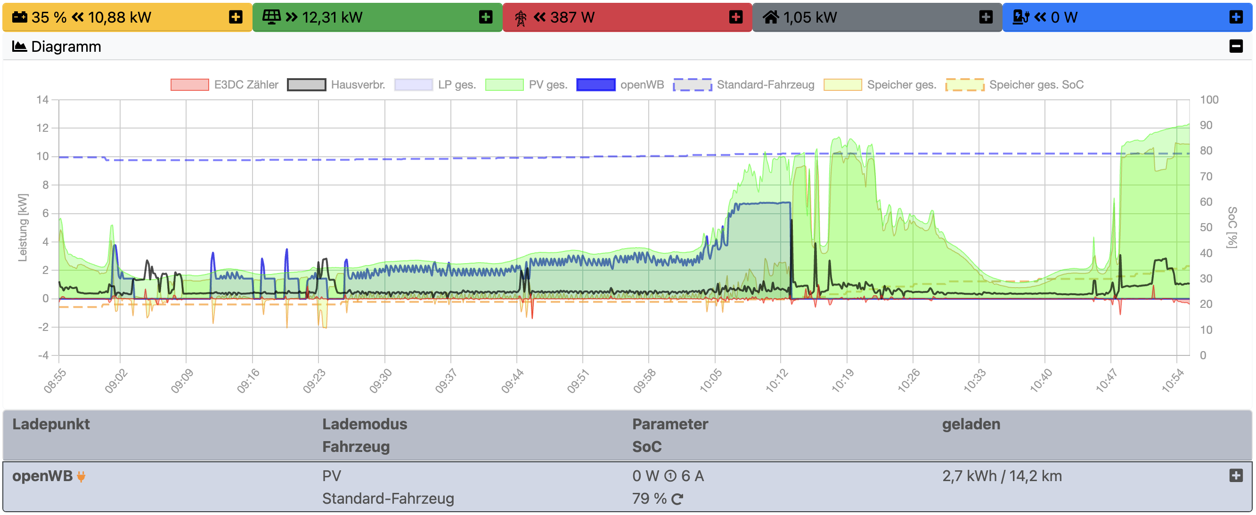Screen dimensions: 1256x515
Task: Click the openWB blue legend swatch
Action: (x=595, y=85)
